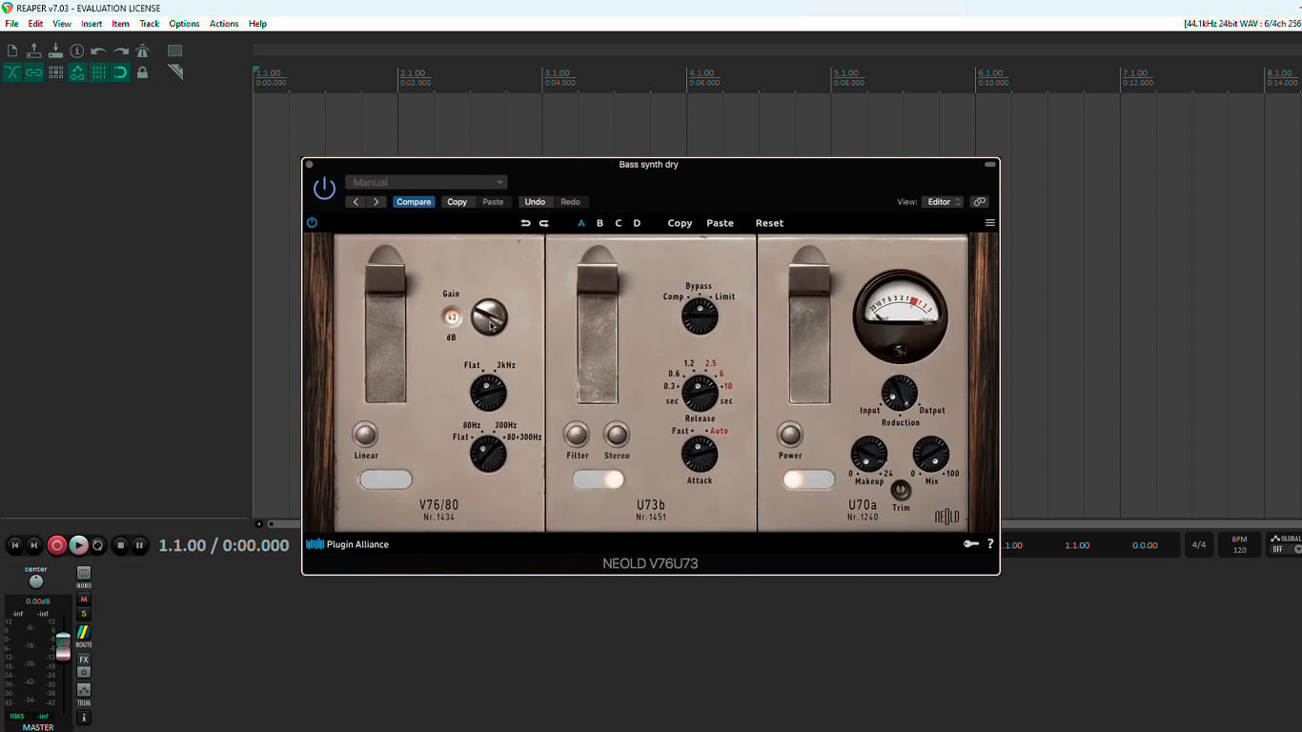Click the REAPER toolbar Undo arrow

98,51
